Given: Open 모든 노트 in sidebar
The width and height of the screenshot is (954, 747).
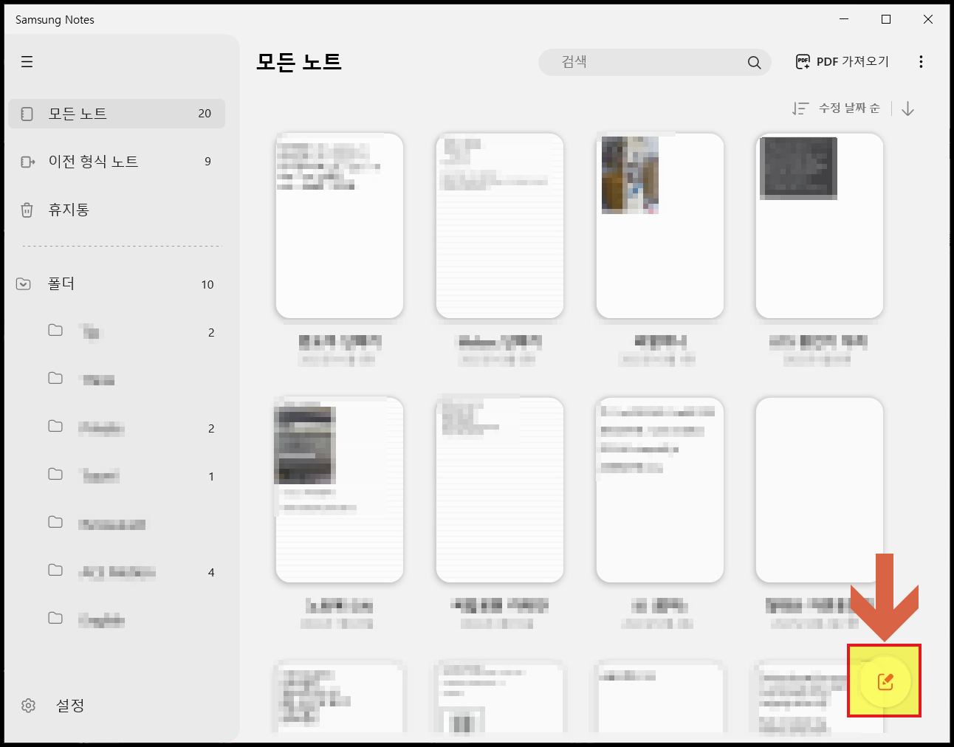Looking at the screenshot, I should click(x=117, y=114).
